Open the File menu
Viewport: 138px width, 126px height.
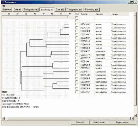[x=3, y=6]
